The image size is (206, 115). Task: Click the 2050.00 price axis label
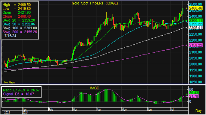coord(195,58)
